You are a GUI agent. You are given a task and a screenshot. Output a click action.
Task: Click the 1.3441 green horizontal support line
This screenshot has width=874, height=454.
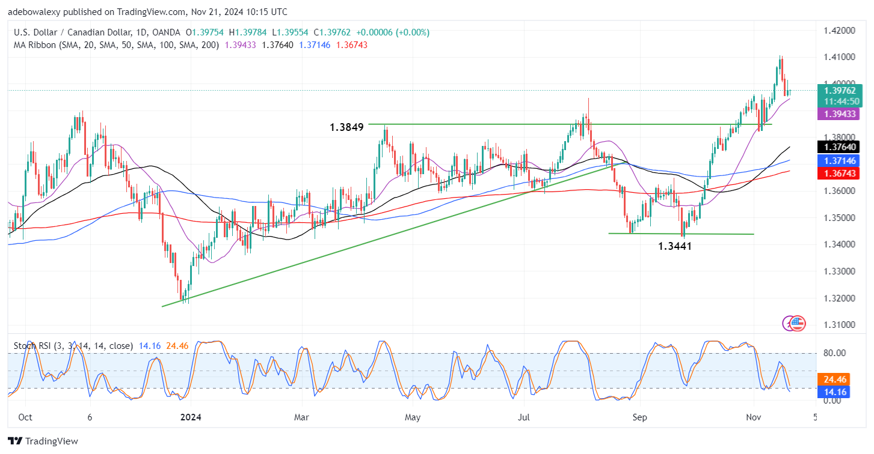[682, 234]
